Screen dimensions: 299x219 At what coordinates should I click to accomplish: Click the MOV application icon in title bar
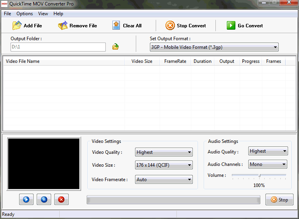[4, 4]
